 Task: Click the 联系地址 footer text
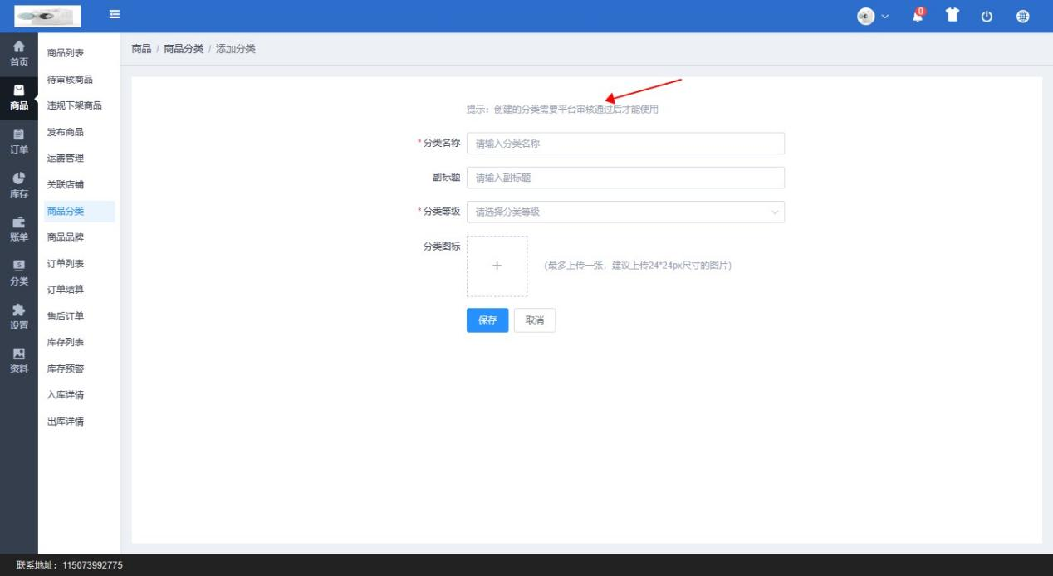(x=70, y=565)
